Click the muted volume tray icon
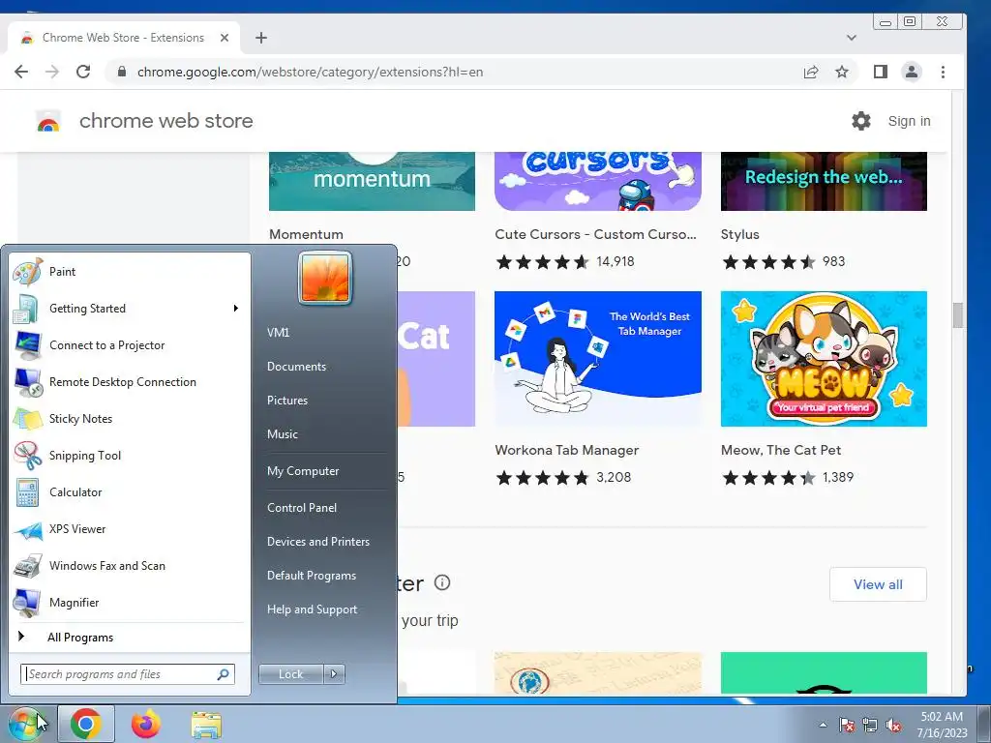Viewport: 991px width, 743px height. tap(893, 726)
